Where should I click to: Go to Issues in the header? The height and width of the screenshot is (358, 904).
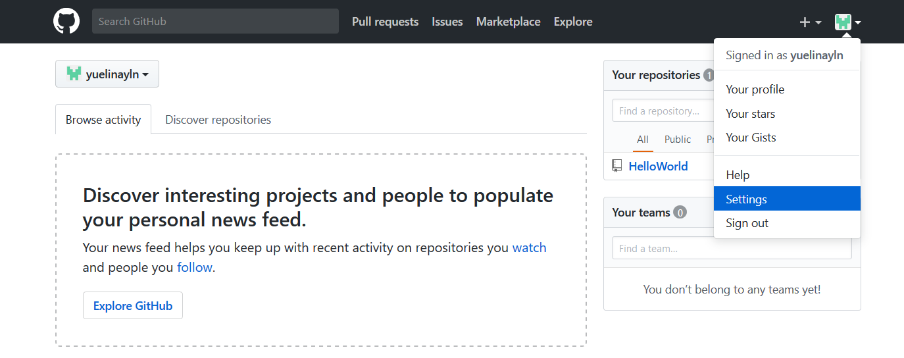tap(447, 22)
